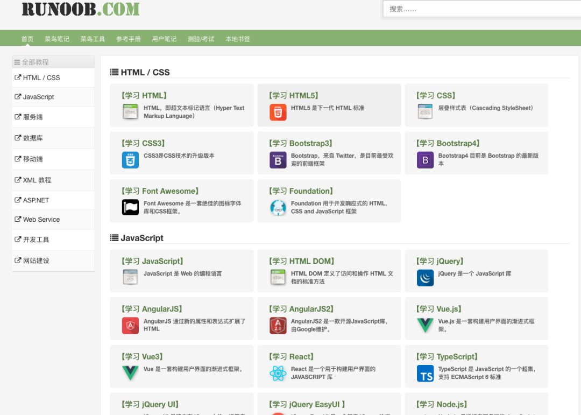Click the jQuery blue swirl icon

[425, 278]
